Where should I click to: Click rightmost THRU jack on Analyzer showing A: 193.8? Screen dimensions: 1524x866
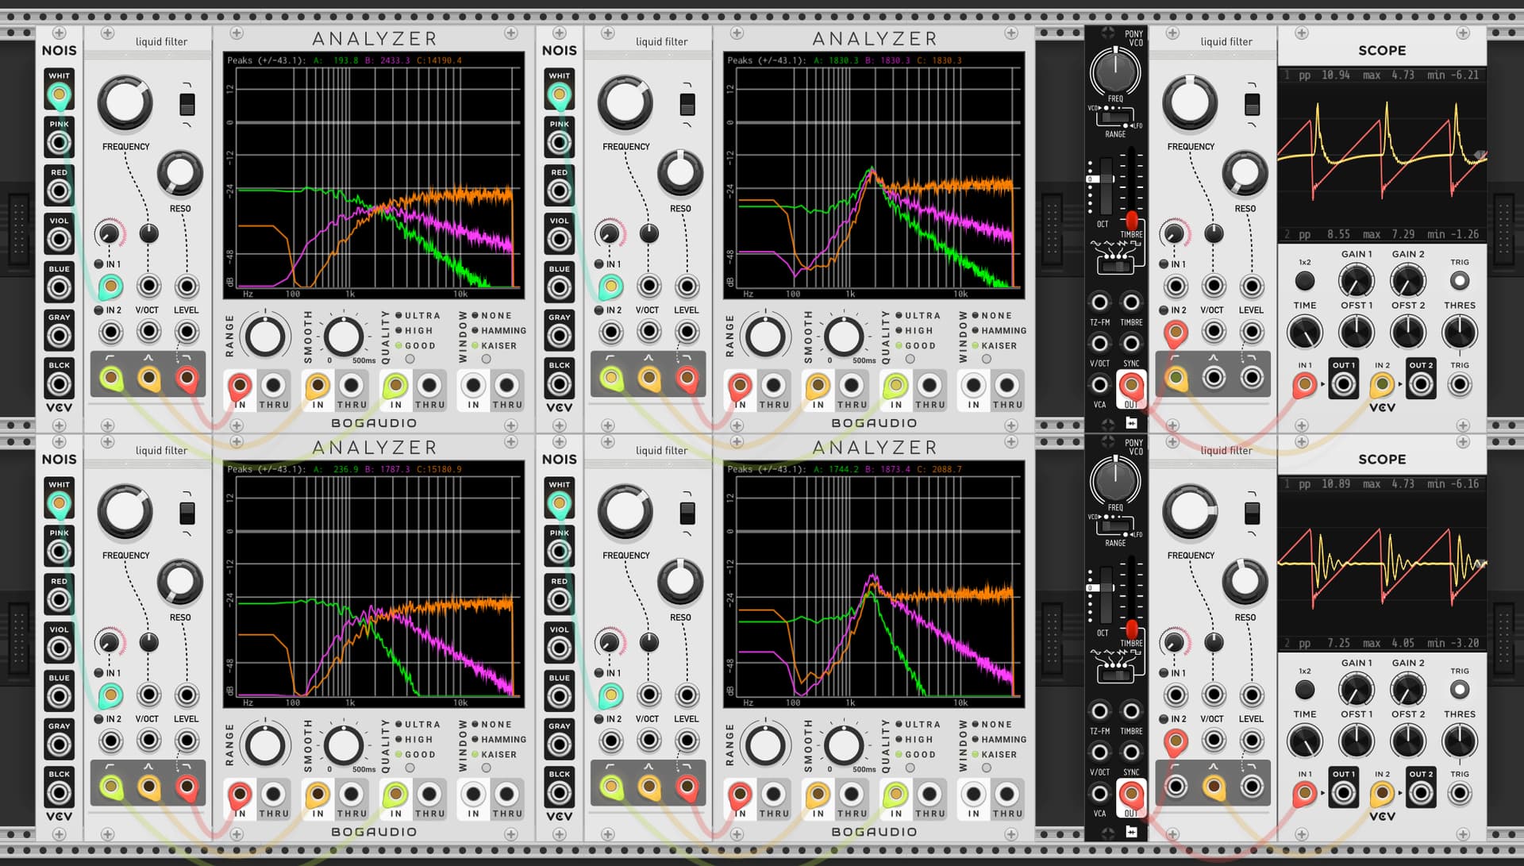[506, 387]
